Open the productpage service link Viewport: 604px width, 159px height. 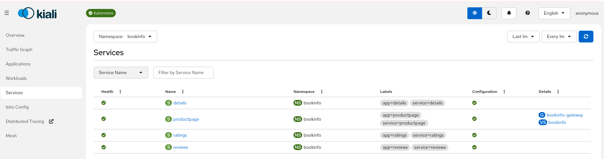click(186, 119)
